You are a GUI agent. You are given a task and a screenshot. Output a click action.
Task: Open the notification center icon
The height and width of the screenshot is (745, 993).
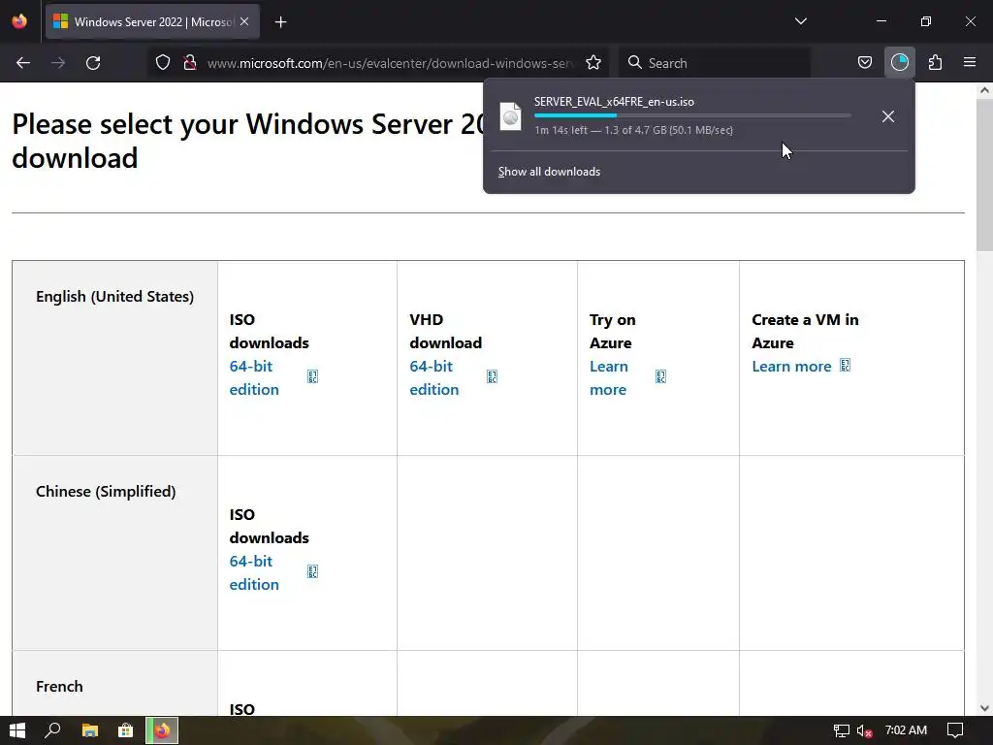tap(955, 730)
